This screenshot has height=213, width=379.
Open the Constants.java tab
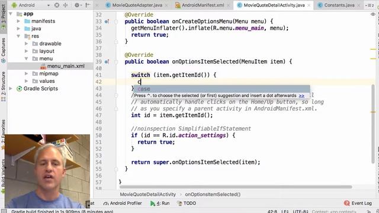(x=339, y=5)
